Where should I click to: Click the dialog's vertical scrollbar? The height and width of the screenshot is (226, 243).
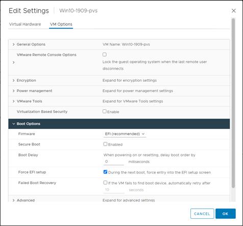tap(233, 103)
